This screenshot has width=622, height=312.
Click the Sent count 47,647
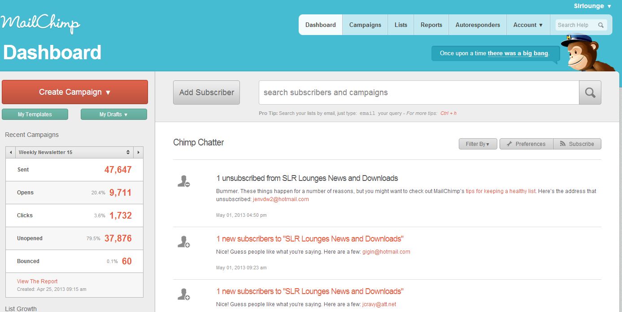[x=118, y=170]
